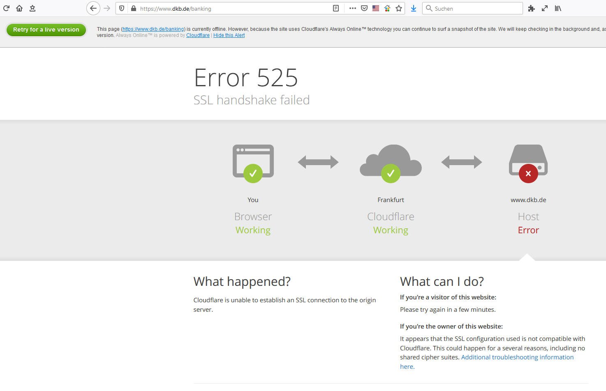Enter full screen with the diagonal arrows

pyautogui.click(x=545, y=8)
